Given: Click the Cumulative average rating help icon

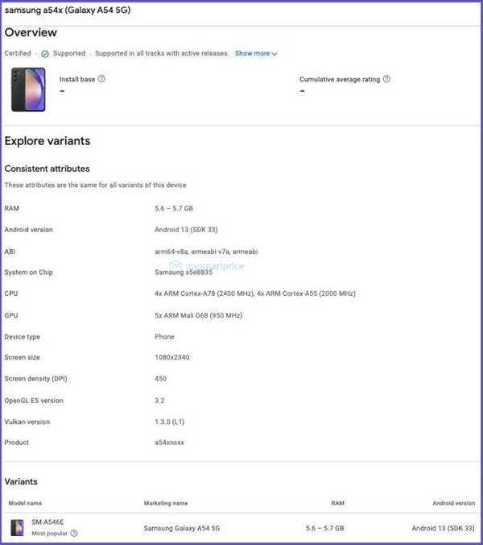Looking at the screenshot, I should point(386,79).
